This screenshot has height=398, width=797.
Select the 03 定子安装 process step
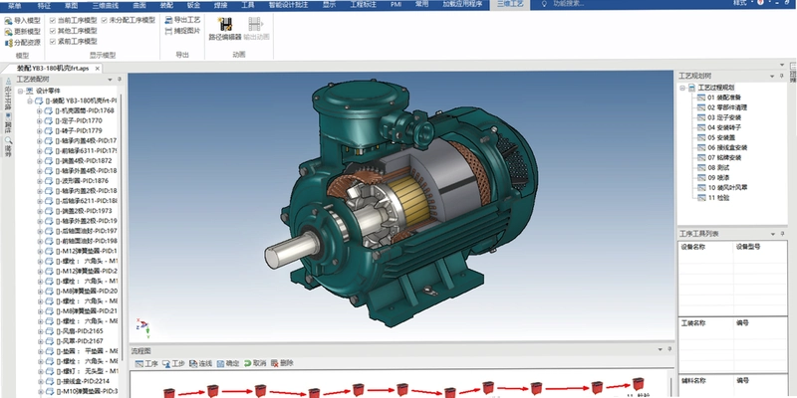pyautogui.click(x=724, y=117)
